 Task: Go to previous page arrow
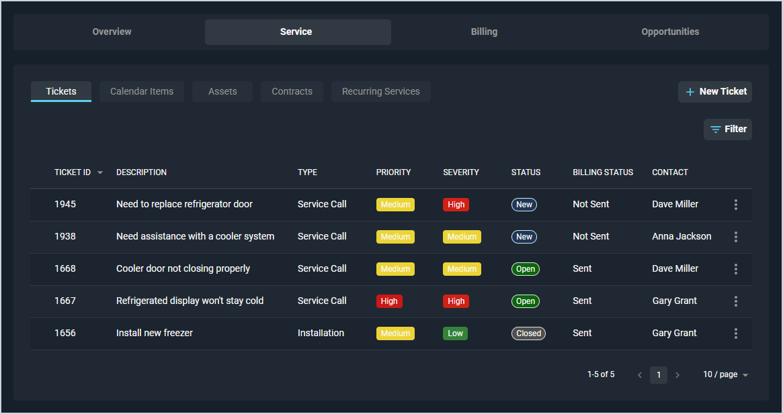[640, 375]
